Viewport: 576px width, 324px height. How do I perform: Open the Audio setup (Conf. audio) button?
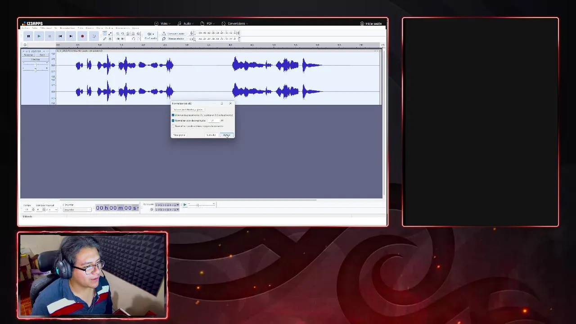pos(150,36)
